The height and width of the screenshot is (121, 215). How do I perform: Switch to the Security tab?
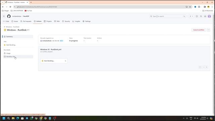[66, 21]
